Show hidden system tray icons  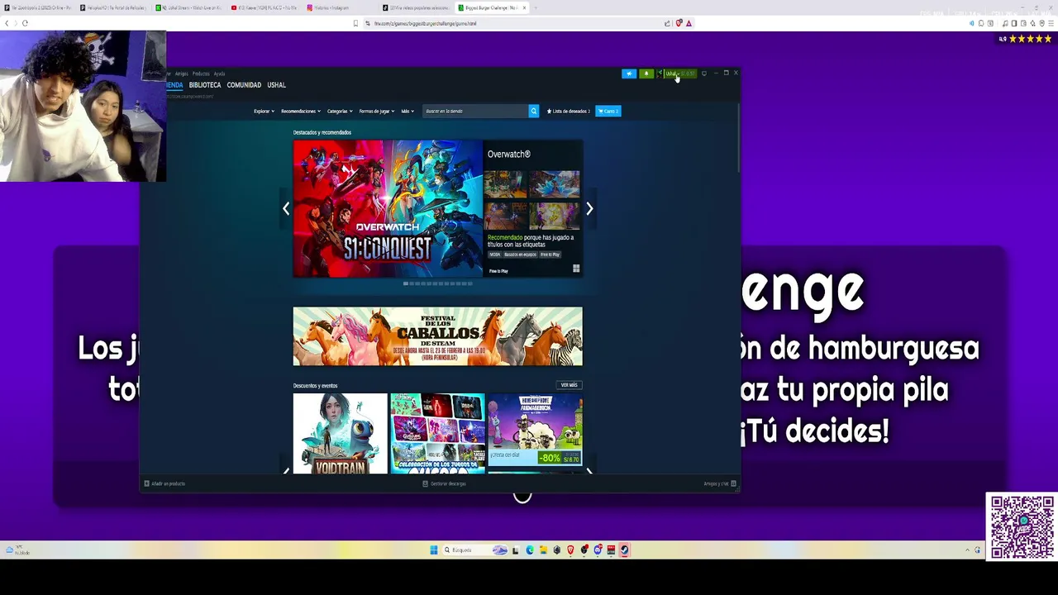coord(967,550)
